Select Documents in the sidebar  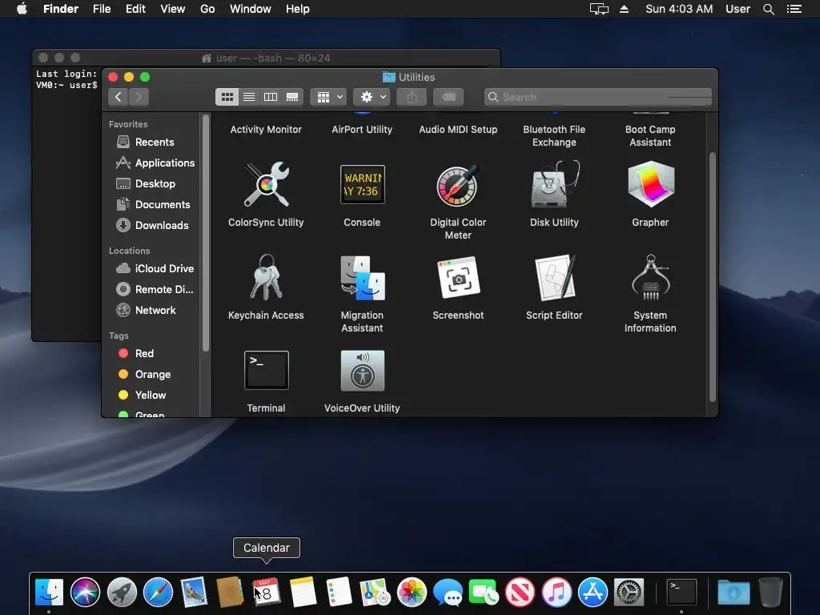[151, 204]
